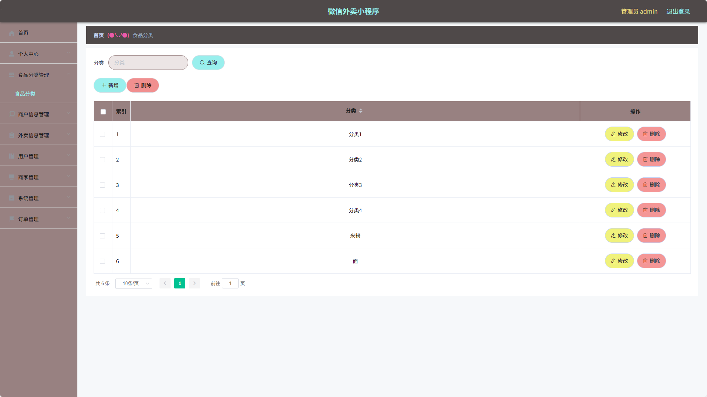Open 首页 in the sidebar menu
707x397 pixels.
tap(39, 33)
